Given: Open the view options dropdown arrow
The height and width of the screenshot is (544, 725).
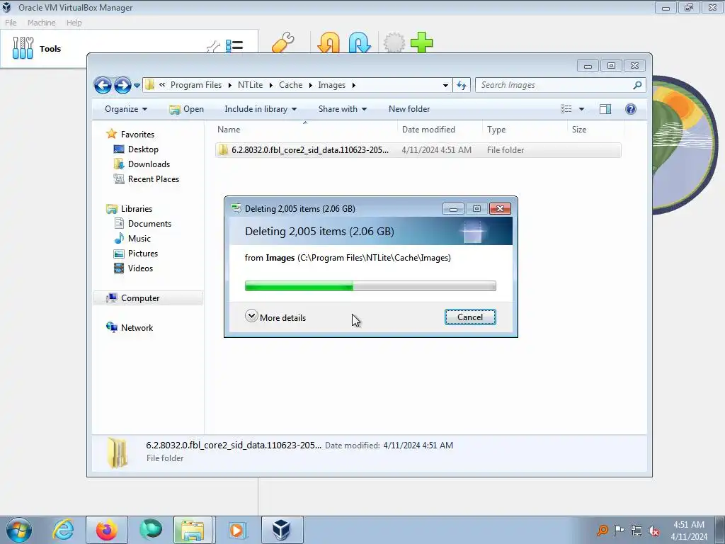Looking at the screenshot, I should [582, 109].
